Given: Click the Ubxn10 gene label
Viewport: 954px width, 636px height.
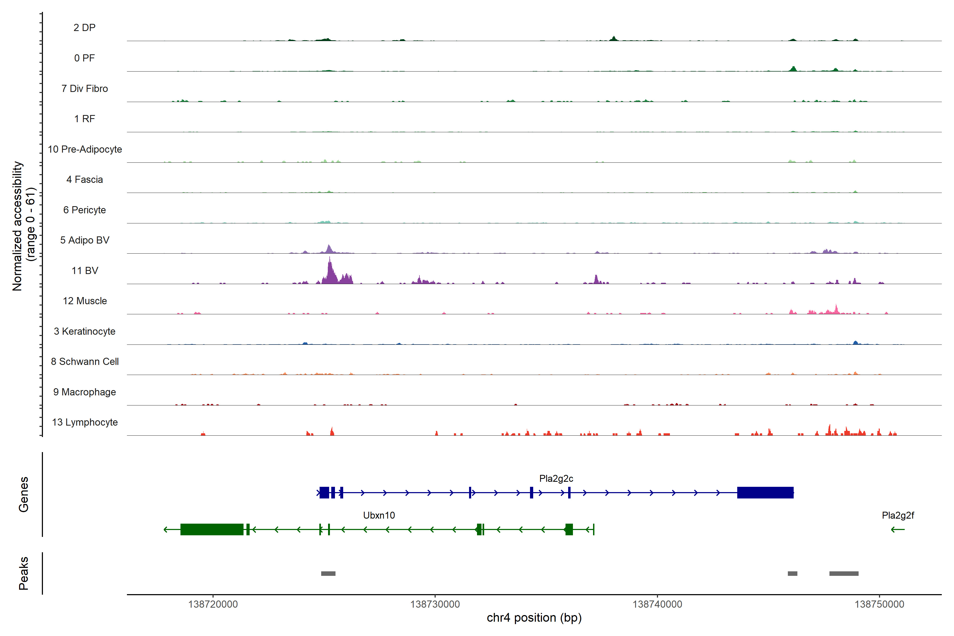Looking at the screenshot, I should tap(379, 515).
